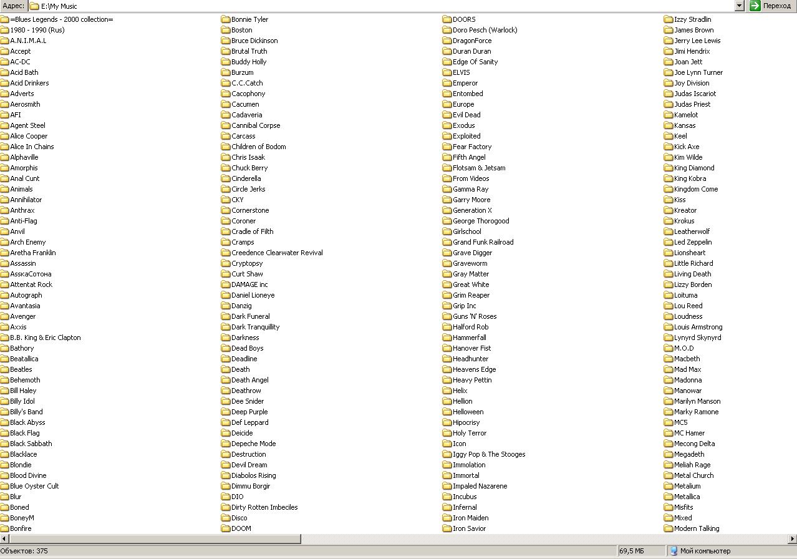The image size is (797, 559).
Task: Open the address bar dropdown list
Action: [x=740, y=6]
